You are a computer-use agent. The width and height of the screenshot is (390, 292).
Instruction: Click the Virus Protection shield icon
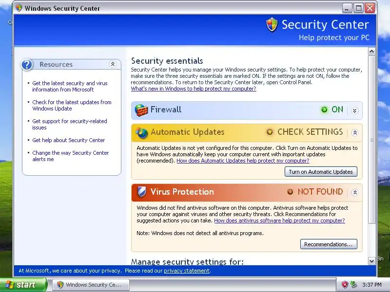tap(141, 192)
